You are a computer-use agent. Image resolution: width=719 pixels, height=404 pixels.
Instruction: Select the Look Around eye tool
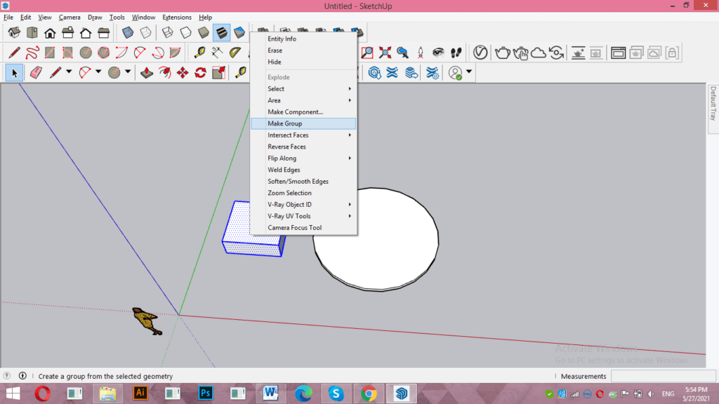tap(438, 52)
